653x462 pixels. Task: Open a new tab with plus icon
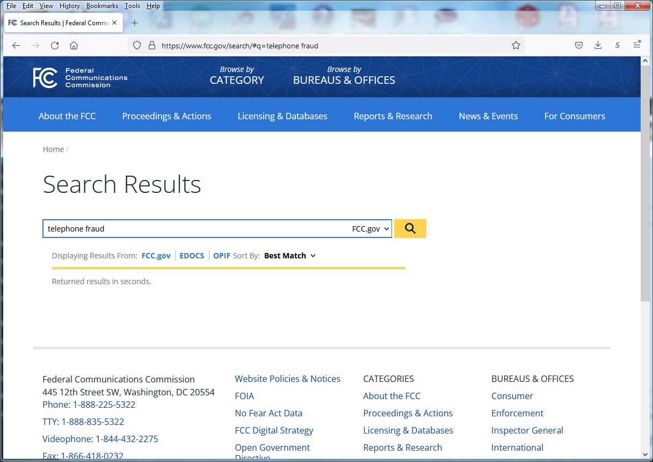[134, 23]
